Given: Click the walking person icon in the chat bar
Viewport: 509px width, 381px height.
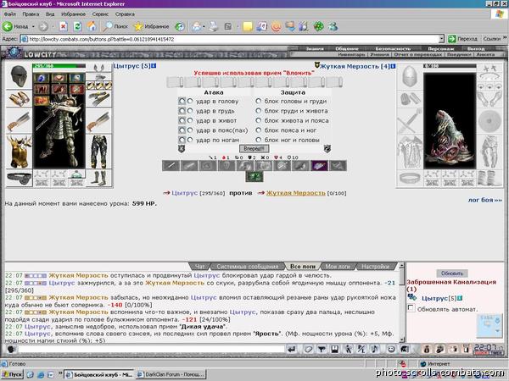Looking at the screenshot, I should (348, 349).
